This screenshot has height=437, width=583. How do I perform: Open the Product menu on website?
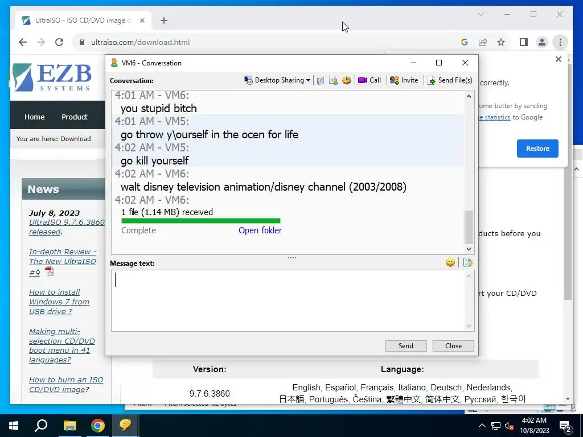coord(75,117)
